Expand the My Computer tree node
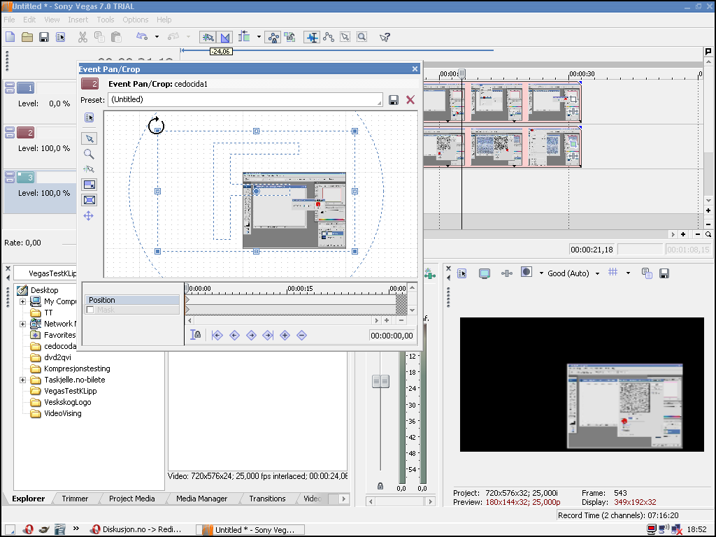Image resolution: width=716 pixels, height=537 pixels. pos(23,301)
